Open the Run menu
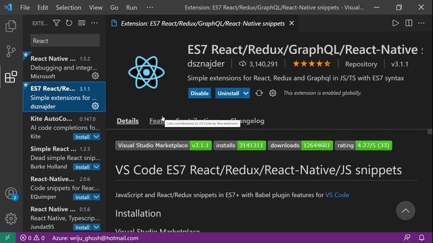Viewport: 433px width, 243px height. (x=131, y=7)
